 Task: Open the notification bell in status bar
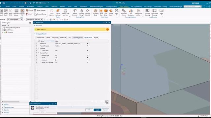(198, 116)
